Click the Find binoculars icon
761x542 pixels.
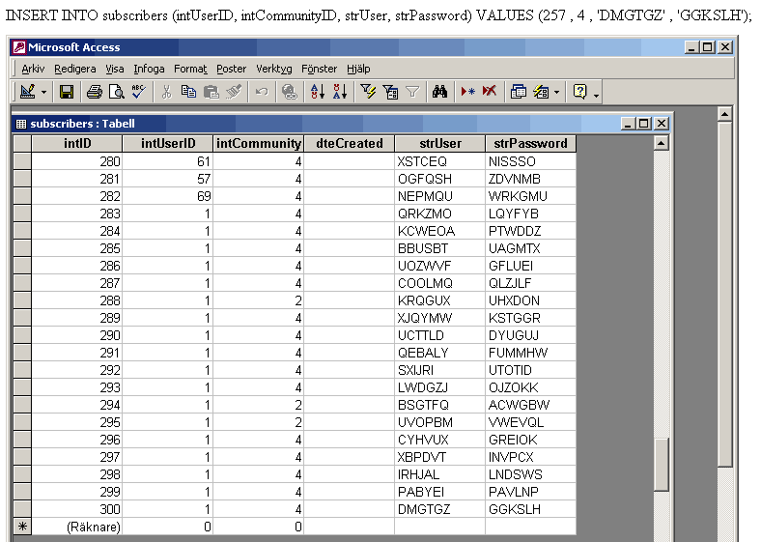[439, 92]
